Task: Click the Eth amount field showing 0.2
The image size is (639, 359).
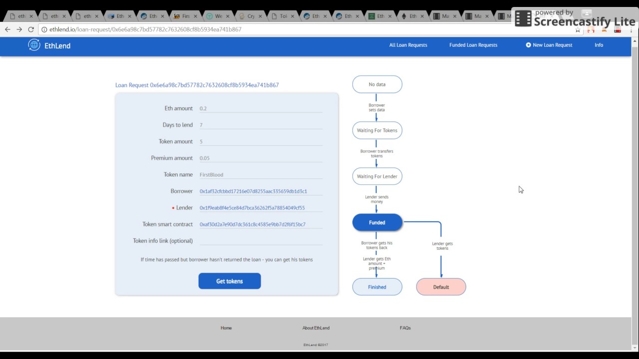Action: tap(261, 108)
